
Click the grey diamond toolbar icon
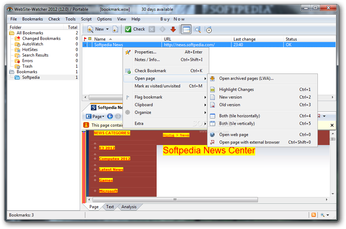(x=163, y=29)
